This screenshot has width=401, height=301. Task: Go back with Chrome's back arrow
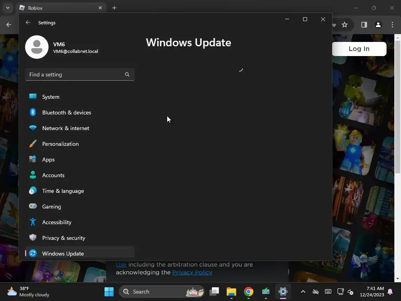point(9,25)
